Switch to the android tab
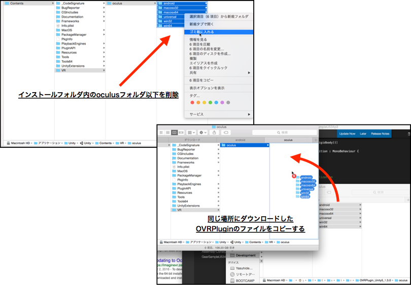 (240, 140)
